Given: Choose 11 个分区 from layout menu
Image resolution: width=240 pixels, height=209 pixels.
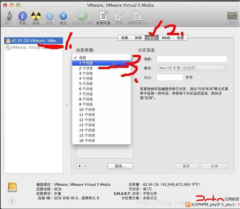Looking at the screenshot, I should [x=101, y=115].
